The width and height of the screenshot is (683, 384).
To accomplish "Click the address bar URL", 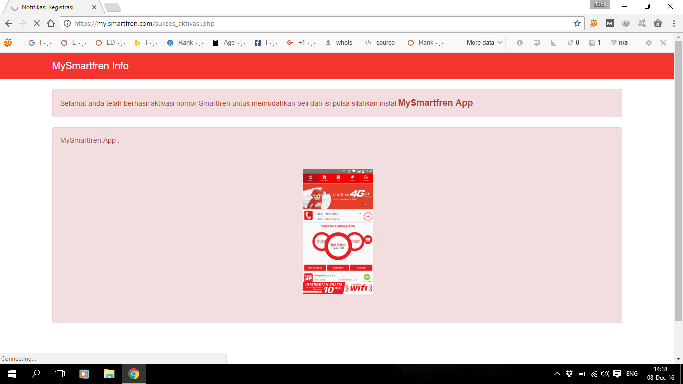I will (144, 23).
